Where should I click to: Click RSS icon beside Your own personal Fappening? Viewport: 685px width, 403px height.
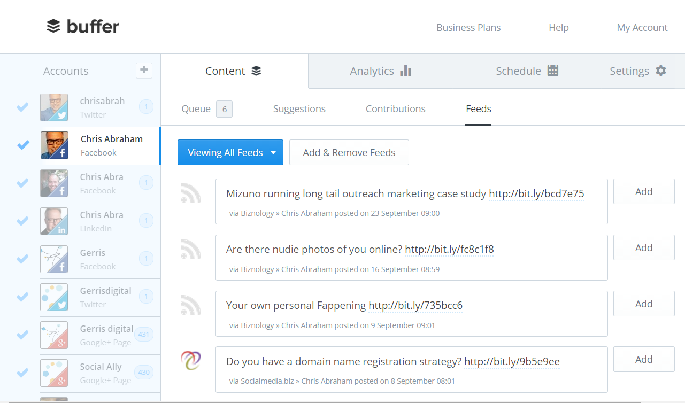click(191, 305)
